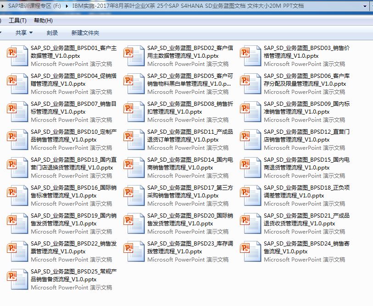This screenshot has height=306, width=373.
Task: Highlight the BPSD11 产成品退货订单 file icon
Action: click(x=134, y=140)
